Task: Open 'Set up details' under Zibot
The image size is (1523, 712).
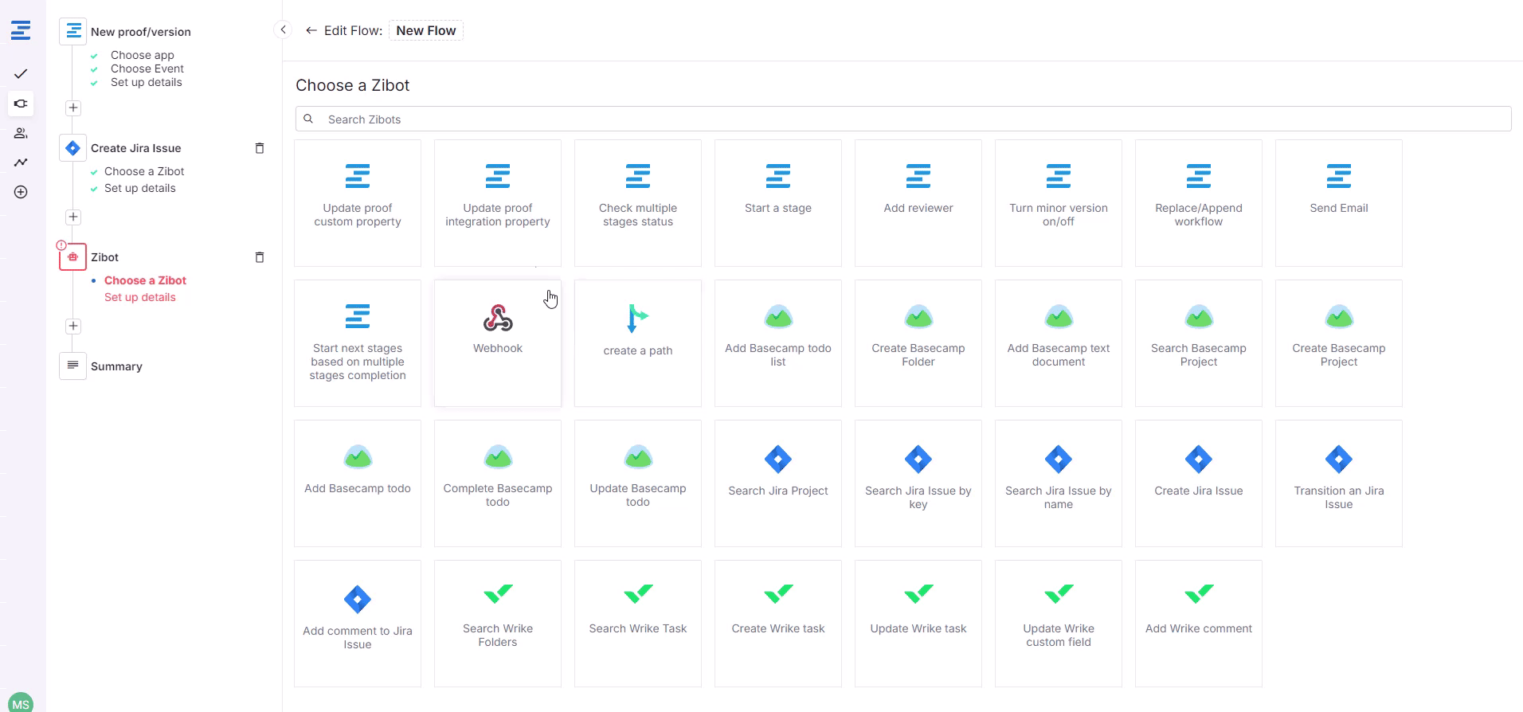Action: (x=140, y=297)
